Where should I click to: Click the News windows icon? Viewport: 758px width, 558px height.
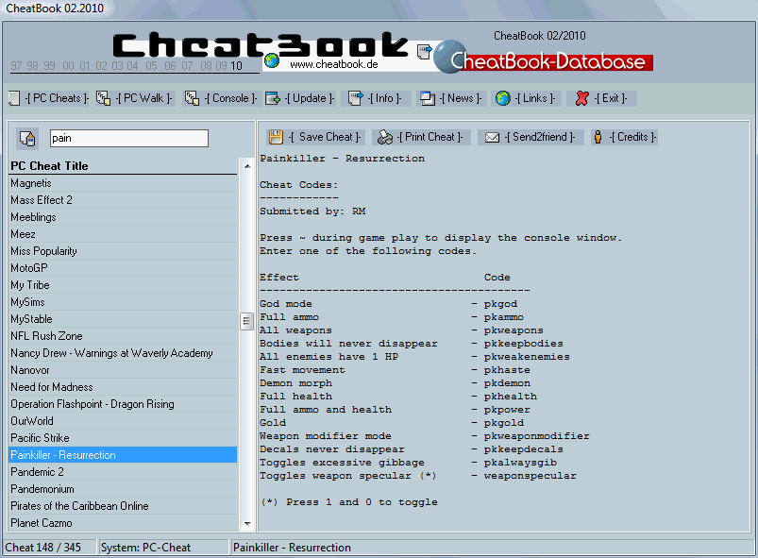tap(428, 98)
